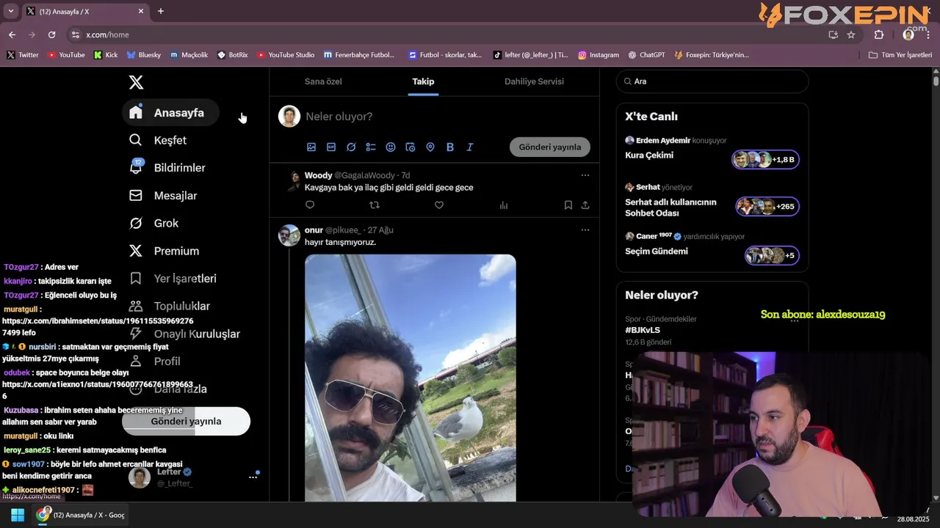Open more options on Woody's post
Image resolution: width=940 pixels, height=528 pixels.
coord(585,175)
